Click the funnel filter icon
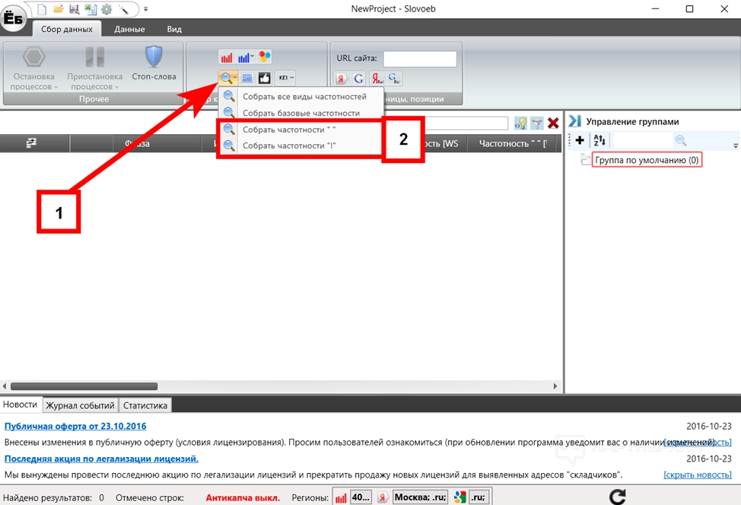 pyautogui.click(x=536, y=123)
